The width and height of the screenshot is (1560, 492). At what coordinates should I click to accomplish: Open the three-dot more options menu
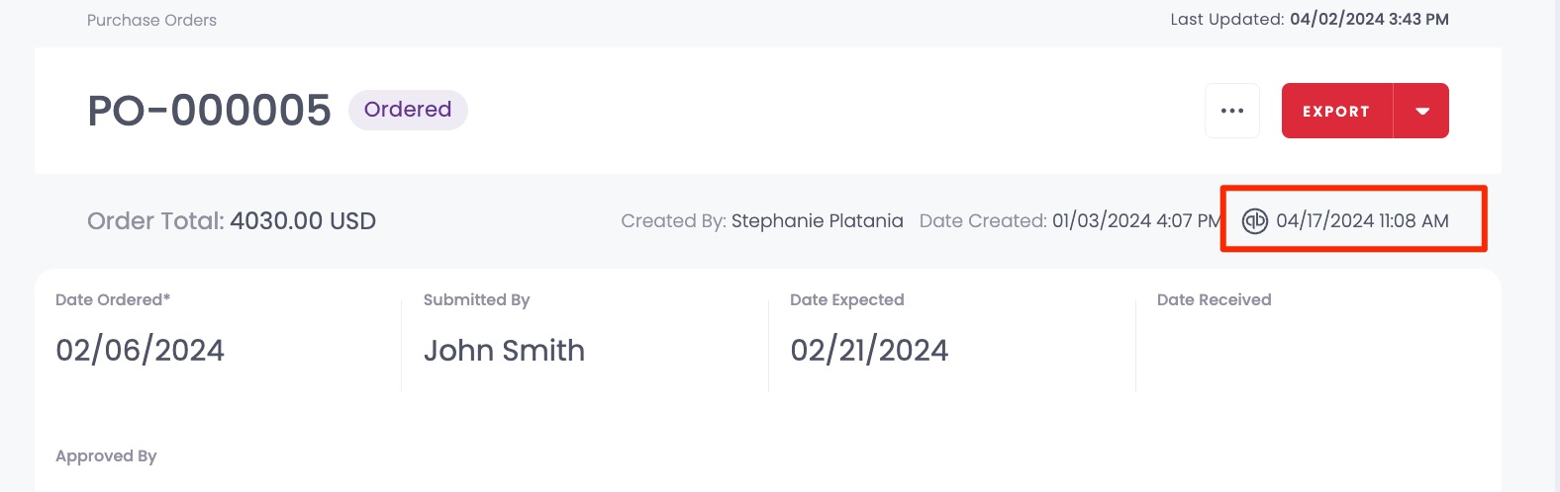pyautogui.click(x=1232, y=111)
